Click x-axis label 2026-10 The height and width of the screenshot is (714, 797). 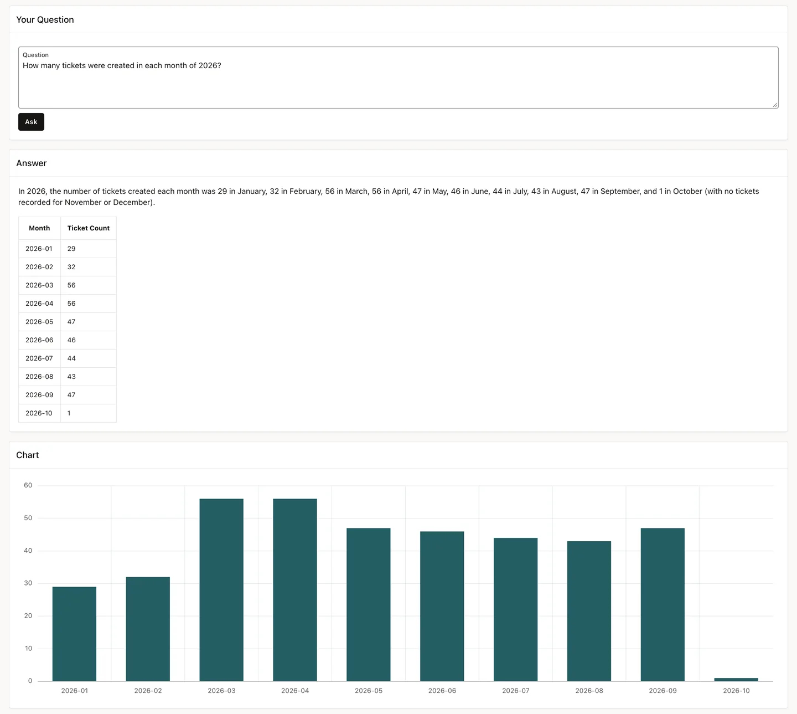pyautogui.click(x=736, y=691)
